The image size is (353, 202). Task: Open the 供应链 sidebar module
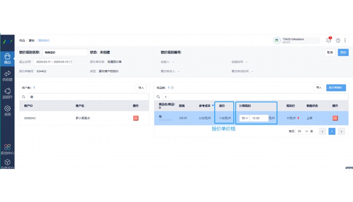point(7,76)
